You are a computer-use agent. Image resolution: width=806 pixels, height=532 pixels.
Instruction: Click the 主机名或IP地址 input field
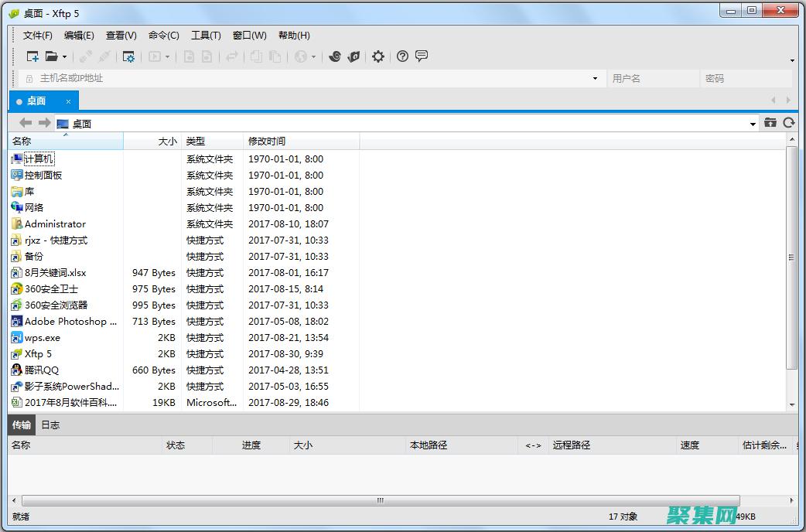coord(232,78)
